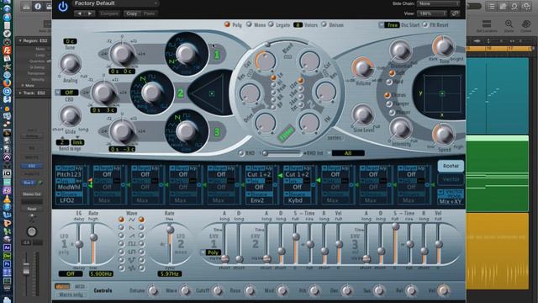Click the RND Int randomize intensity slider
This screenshot has width=538, height=303.
282,153
